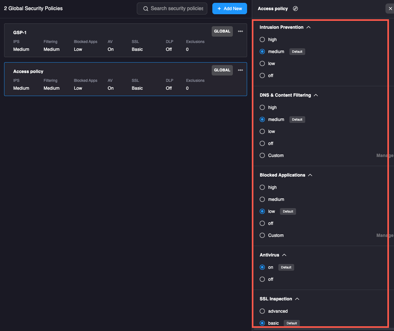
Task: Click Manage link next to DNS filtering Custom
Action: click(385, 155)
